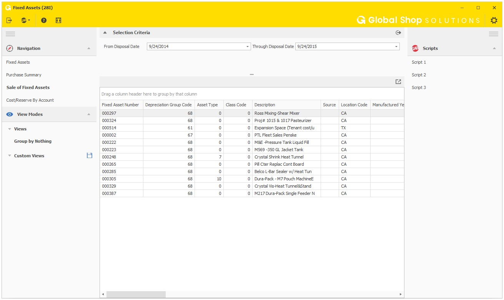Toggle the left hamburger menu
504x300 pixels.
(10, 34)
